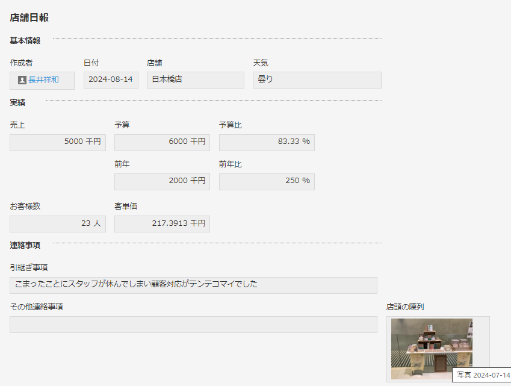
Task: Click the 引継ぎ事項 field label
Action: (x=29, y=267)
